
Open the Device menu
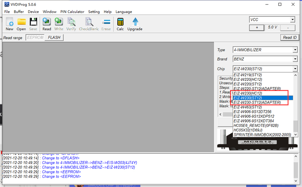pos(33,12)
